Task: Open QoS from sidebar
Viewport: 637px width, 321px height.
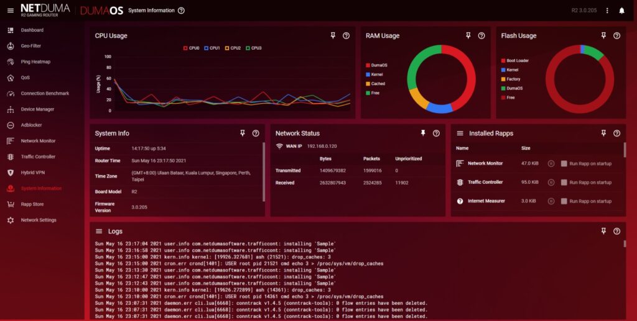Action: pos(25,78)
